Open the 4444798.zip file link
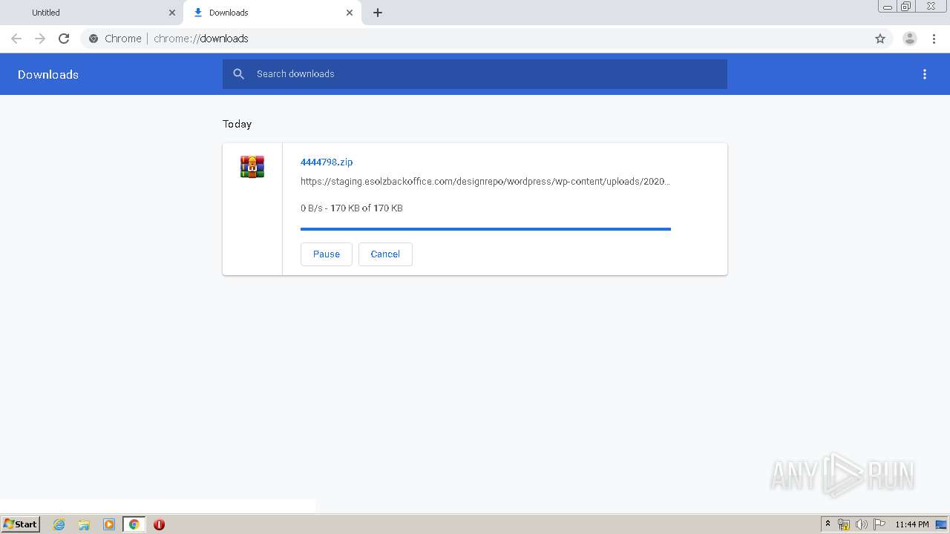 [x=327, y=162]
